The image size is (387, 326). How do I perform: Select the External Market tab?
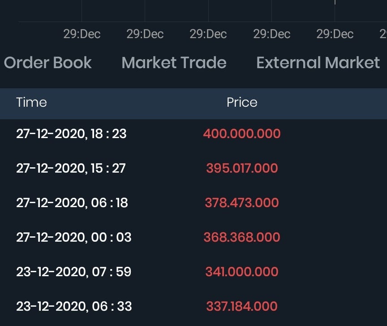[x=318, y=62]
